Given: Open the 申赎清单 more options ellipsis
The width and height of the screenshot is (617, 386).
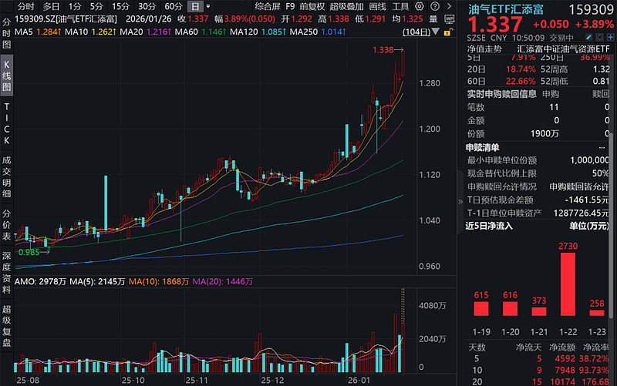Looking at the screenshot, I should 602,148.
